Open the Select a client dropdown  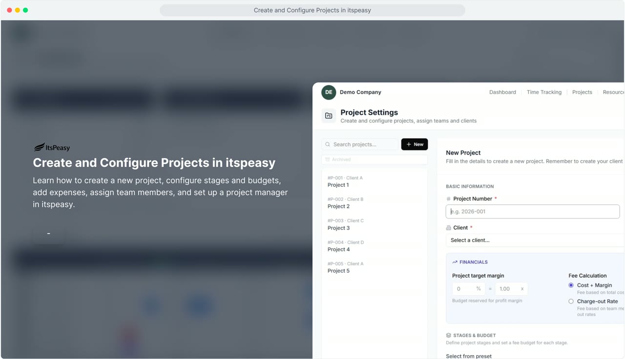535,240
